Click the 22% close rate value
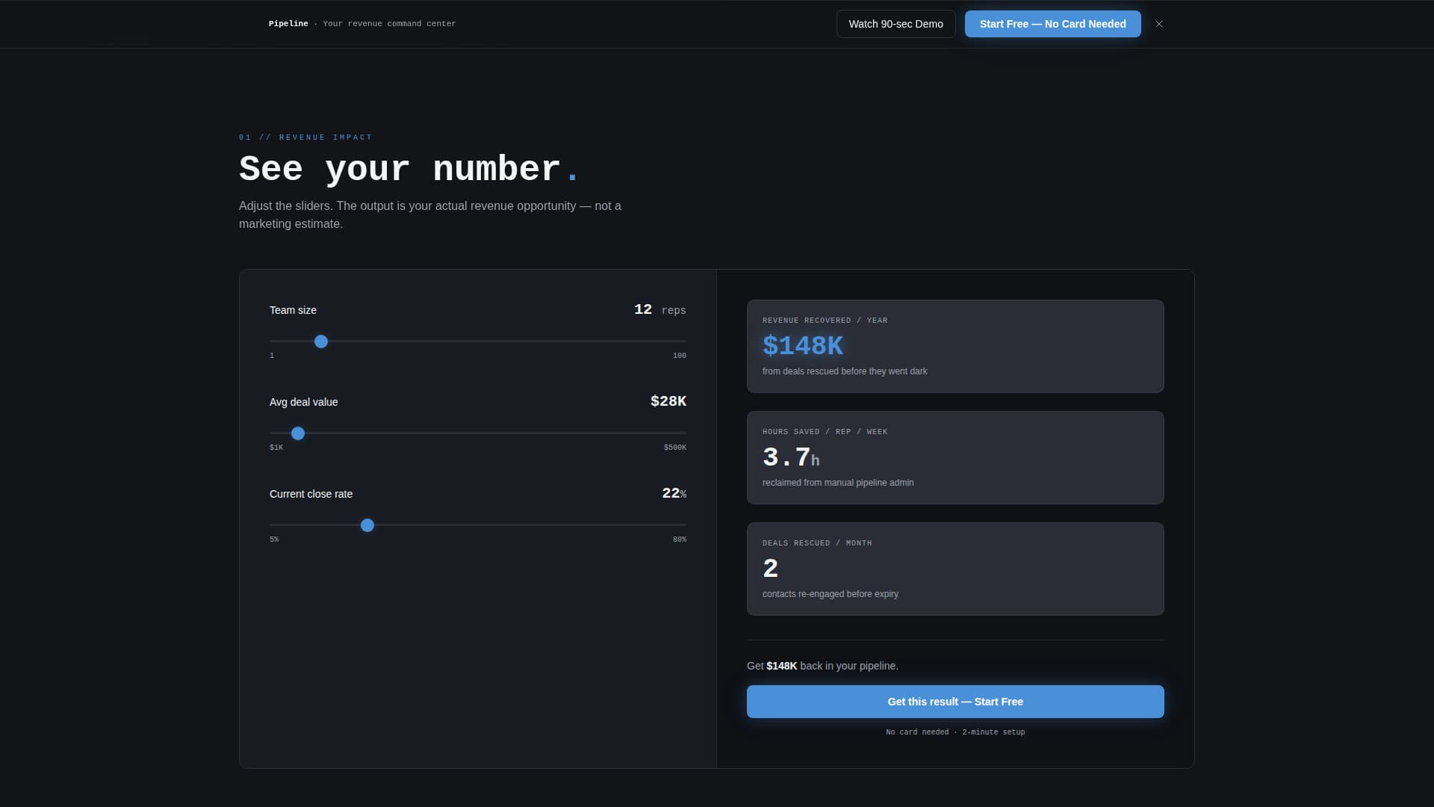Image resolution: width=1434 pixels, height=807 pixels. coord(674,493)
